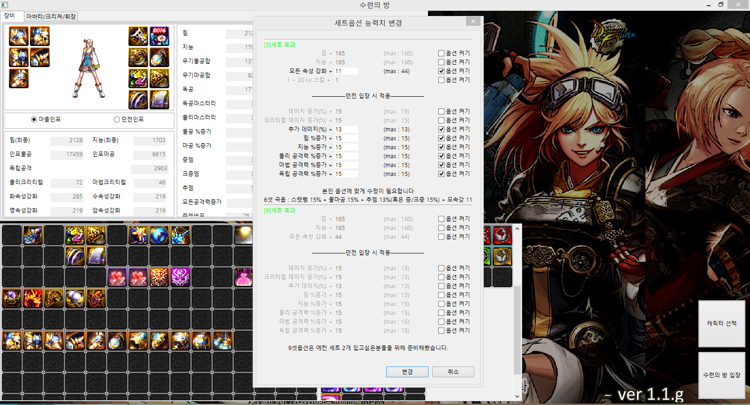
Task: Select the 마을인포 radio button
Action: coord(34,120)
